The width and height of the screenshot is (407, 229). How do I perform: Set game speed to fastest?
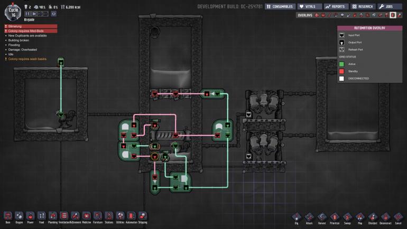pyautogui.click(x=47, y=13)
